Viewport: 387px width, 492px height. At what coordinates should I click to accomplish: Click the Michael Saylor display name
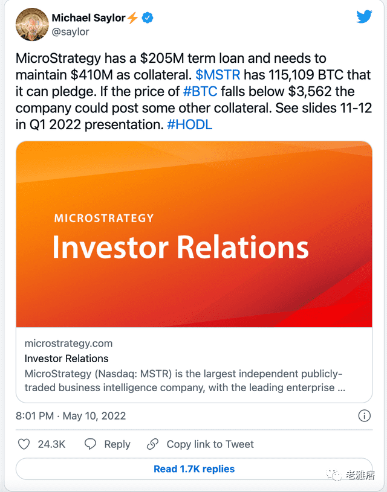89,18
